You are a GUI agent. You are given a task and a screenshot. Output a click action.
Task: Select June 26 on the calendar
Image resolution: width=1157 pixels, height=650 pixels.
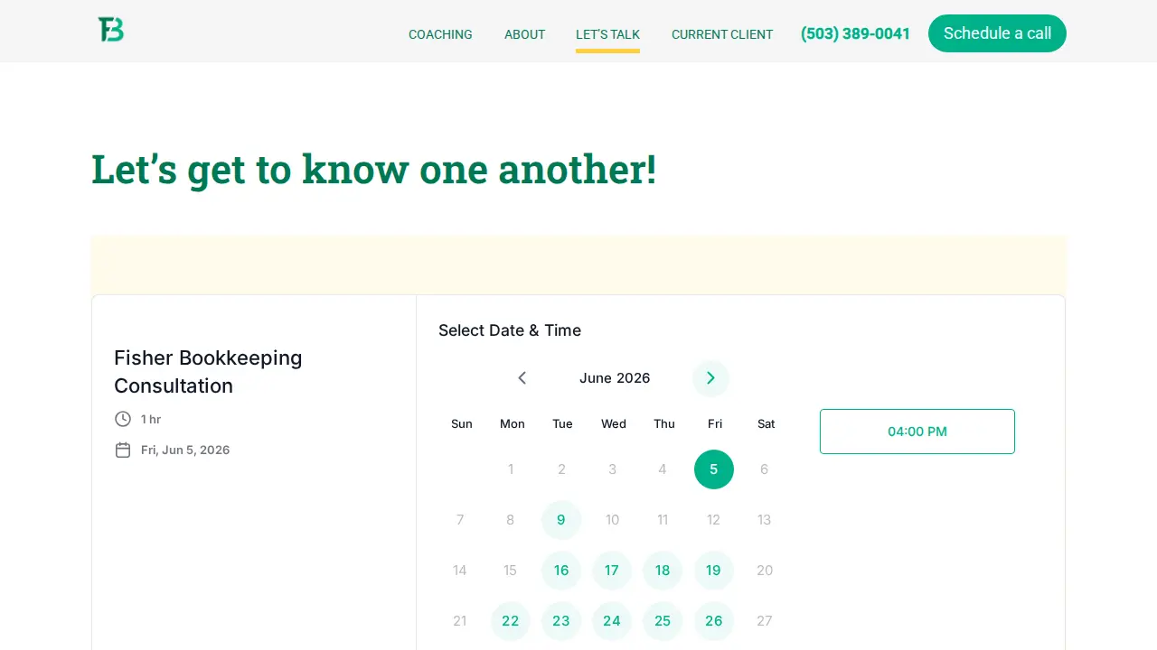(714, 621)
